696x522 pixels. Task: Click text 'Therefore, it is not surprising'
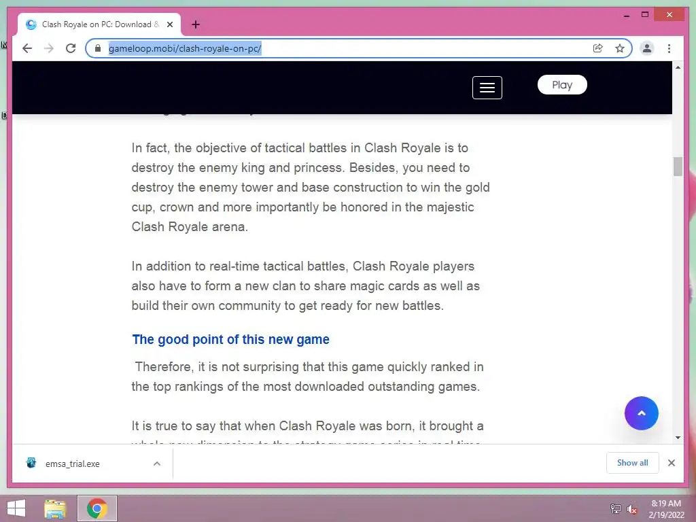pos(217,366)
